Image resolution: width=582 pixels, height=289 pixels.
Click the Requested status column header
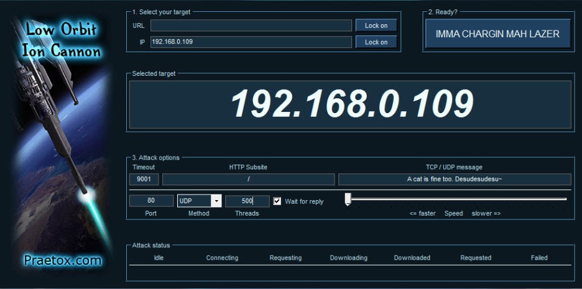(x=476, y=257)
